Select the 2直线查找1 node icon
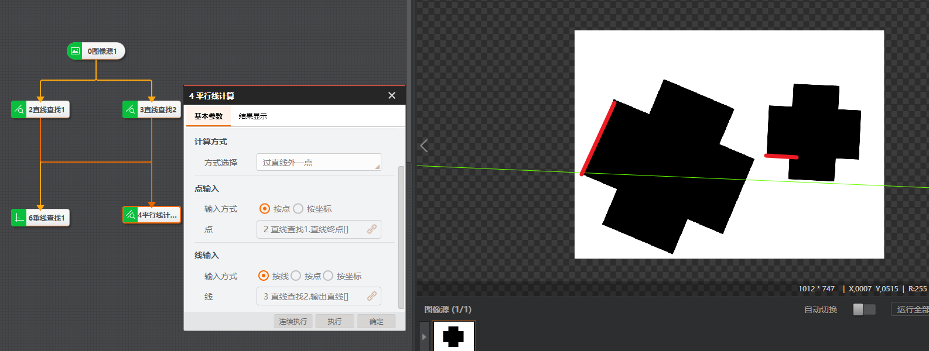 tap(19, 109)
